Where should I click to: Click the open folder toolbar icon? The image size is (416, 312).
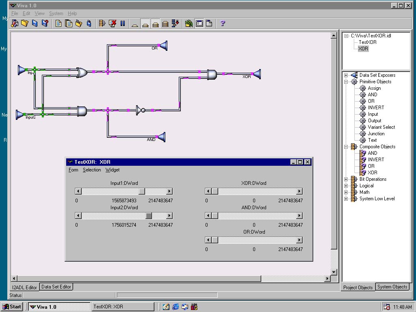(24, 24)
